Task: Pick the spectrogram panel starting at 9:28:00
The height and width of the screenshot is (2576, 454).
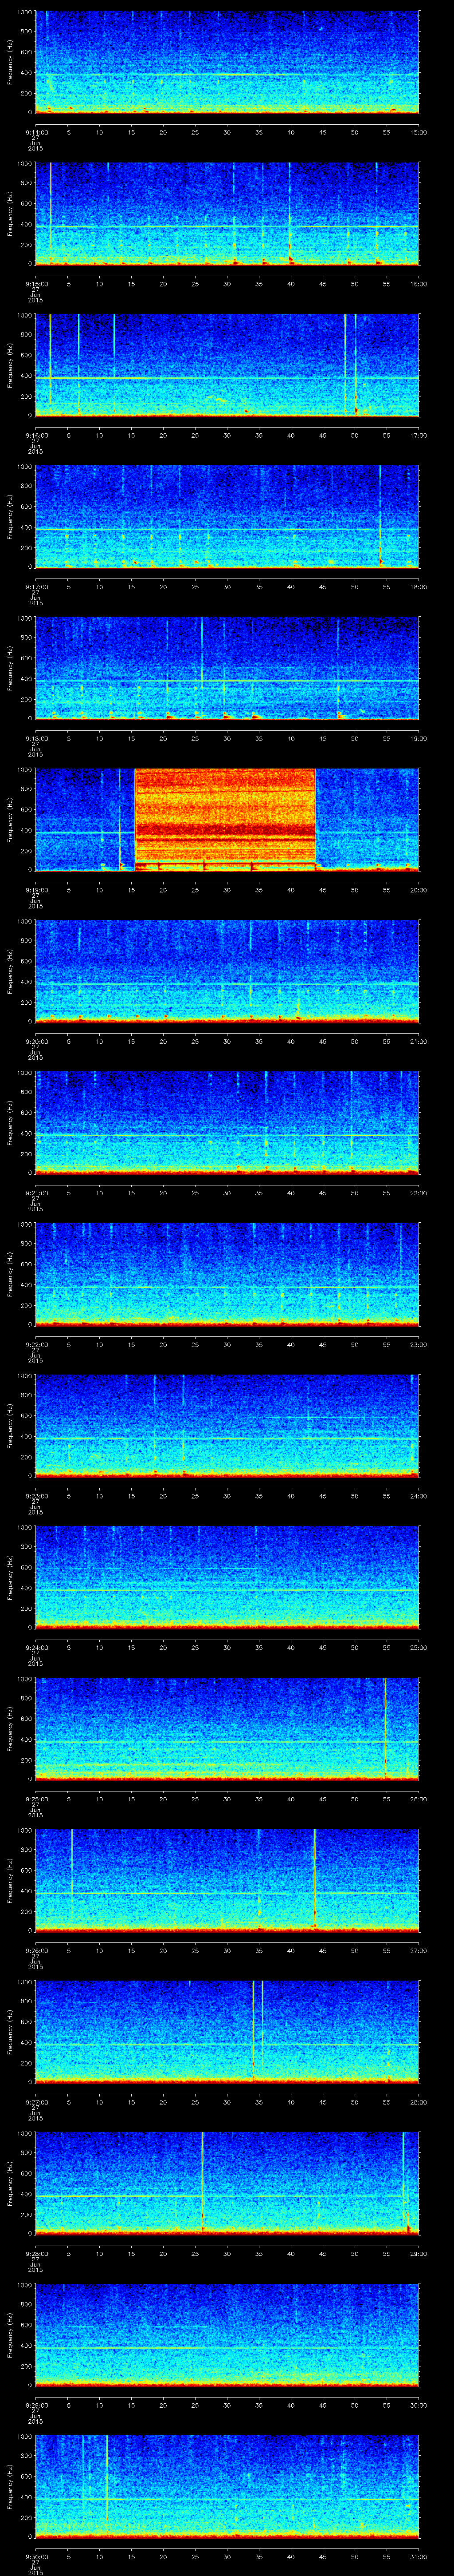Action: pyautogui.click(x=227, y=2184)
